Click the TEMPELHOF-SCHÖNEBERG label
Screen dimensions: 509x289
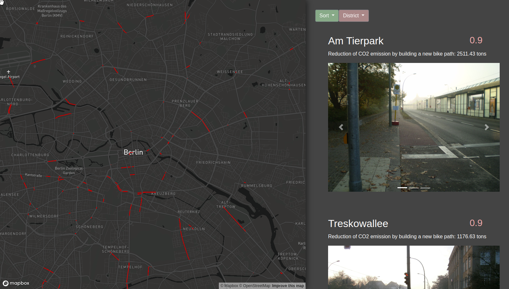116,250
